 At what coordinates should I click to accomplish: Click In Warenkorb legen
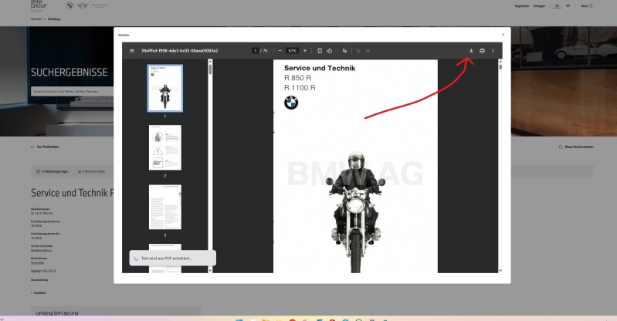point(91,171)
